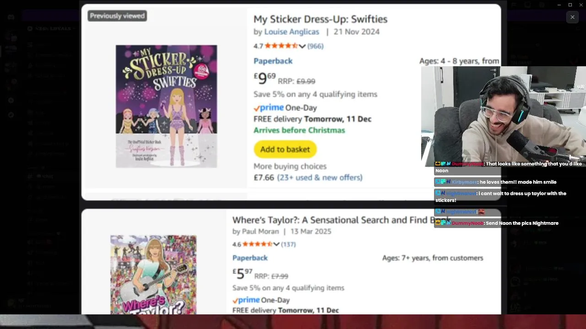Click the star rating for Swifties book
This screenshot has width=586, height=329.
(x=281, y=46)
